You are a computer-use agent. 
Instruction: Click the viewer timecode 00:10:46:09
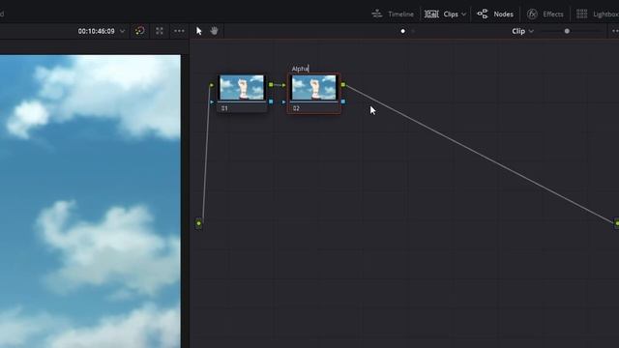point(96,31)
